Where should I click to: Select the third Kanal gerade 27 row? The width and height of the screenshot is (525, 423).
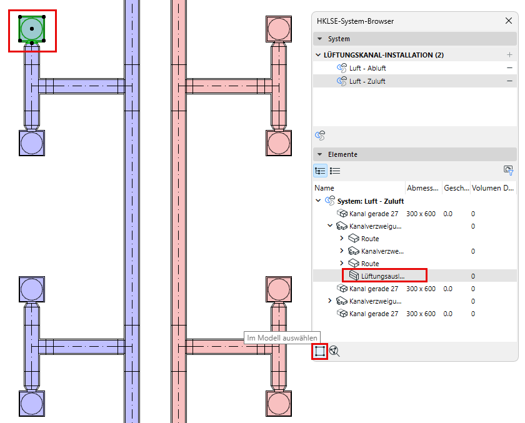tap(415, 314)
